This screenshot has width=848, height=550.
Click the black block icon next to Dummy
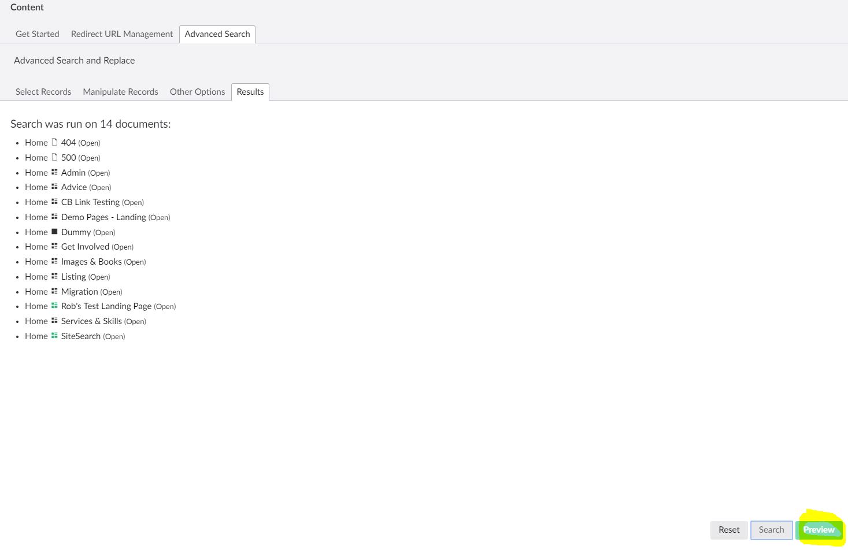pyautogui.click(x=55, y=232)
